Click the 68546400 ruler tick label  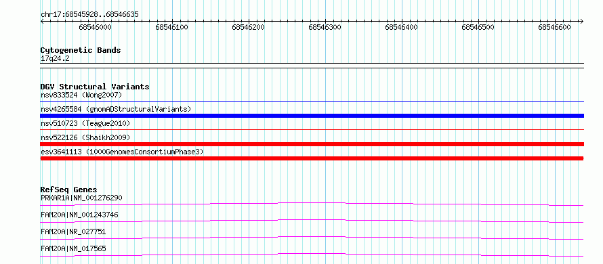(402, 27)
